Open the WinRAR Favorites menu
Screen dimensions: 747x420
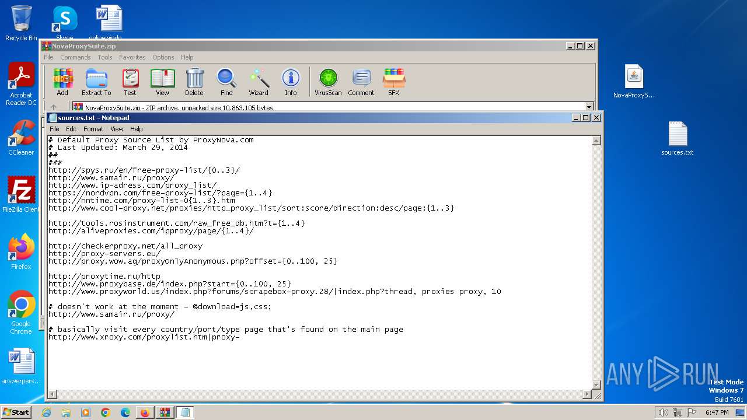(x=132, y=57)
